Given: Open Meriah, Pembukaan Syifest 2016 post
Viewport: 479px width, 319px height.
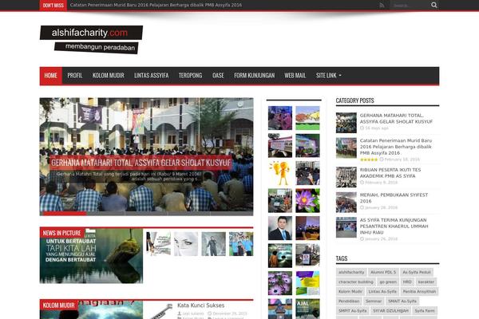Looking at the screenshot, I should point(394,198).
